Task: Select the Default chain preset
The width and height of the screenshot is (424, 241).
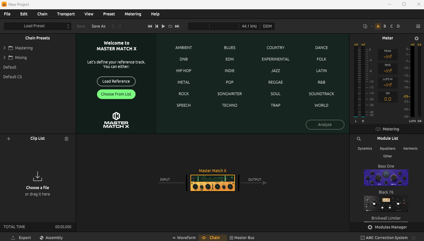Action: [10, 67]
